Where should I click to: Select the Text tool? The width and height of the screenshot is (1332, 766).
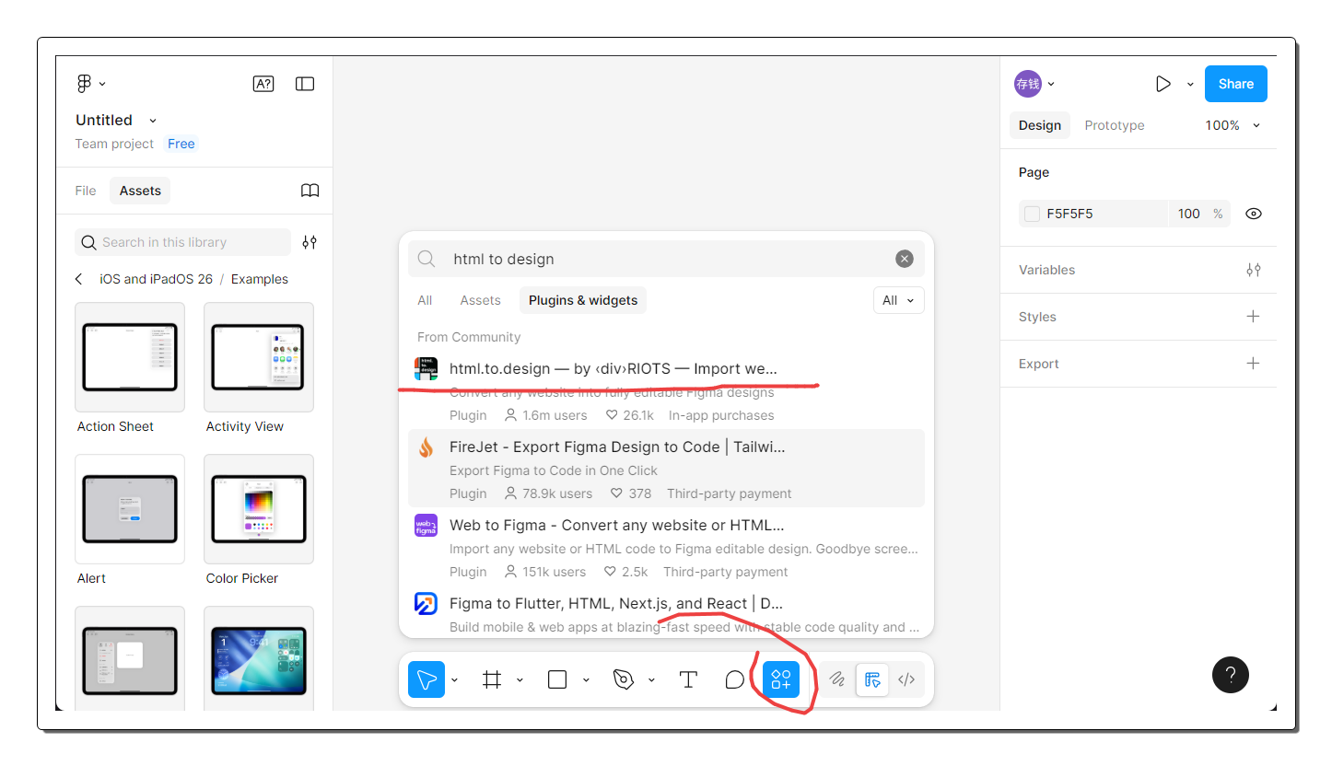(x=688, y=679)
